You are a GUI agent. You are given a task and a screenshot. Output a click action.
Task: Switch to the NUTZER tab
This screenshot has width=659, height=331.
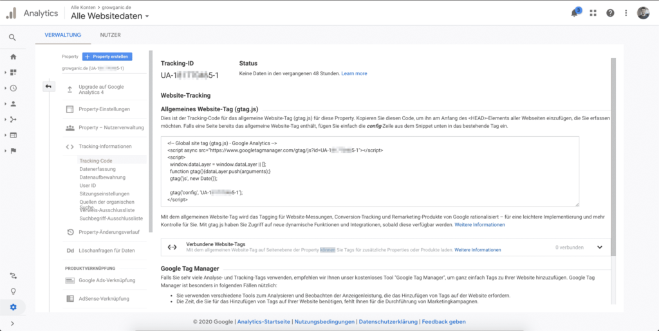point(111,35)
